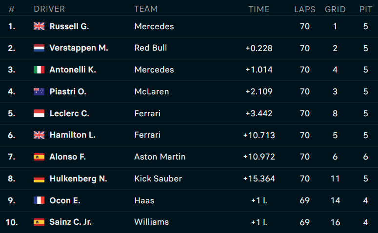Click the Monaco flag beside Leclerc C.

coord(39,113)
